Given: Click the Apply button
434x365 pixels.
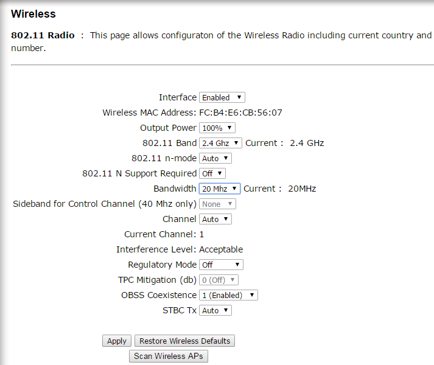Looking at the screenshot, I should (x=117, y=341).
